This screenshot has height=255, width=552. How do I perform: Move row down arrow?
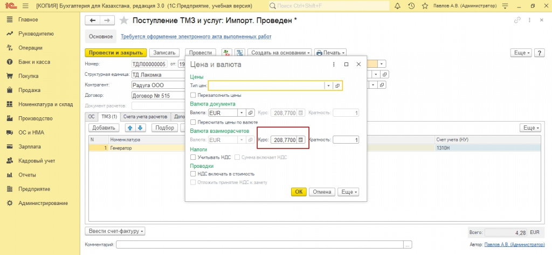coord(140,128)
